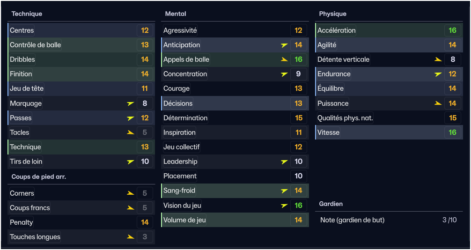Click the Volume de jeu attribute label
471x250 pixels.
coord(184,220)
